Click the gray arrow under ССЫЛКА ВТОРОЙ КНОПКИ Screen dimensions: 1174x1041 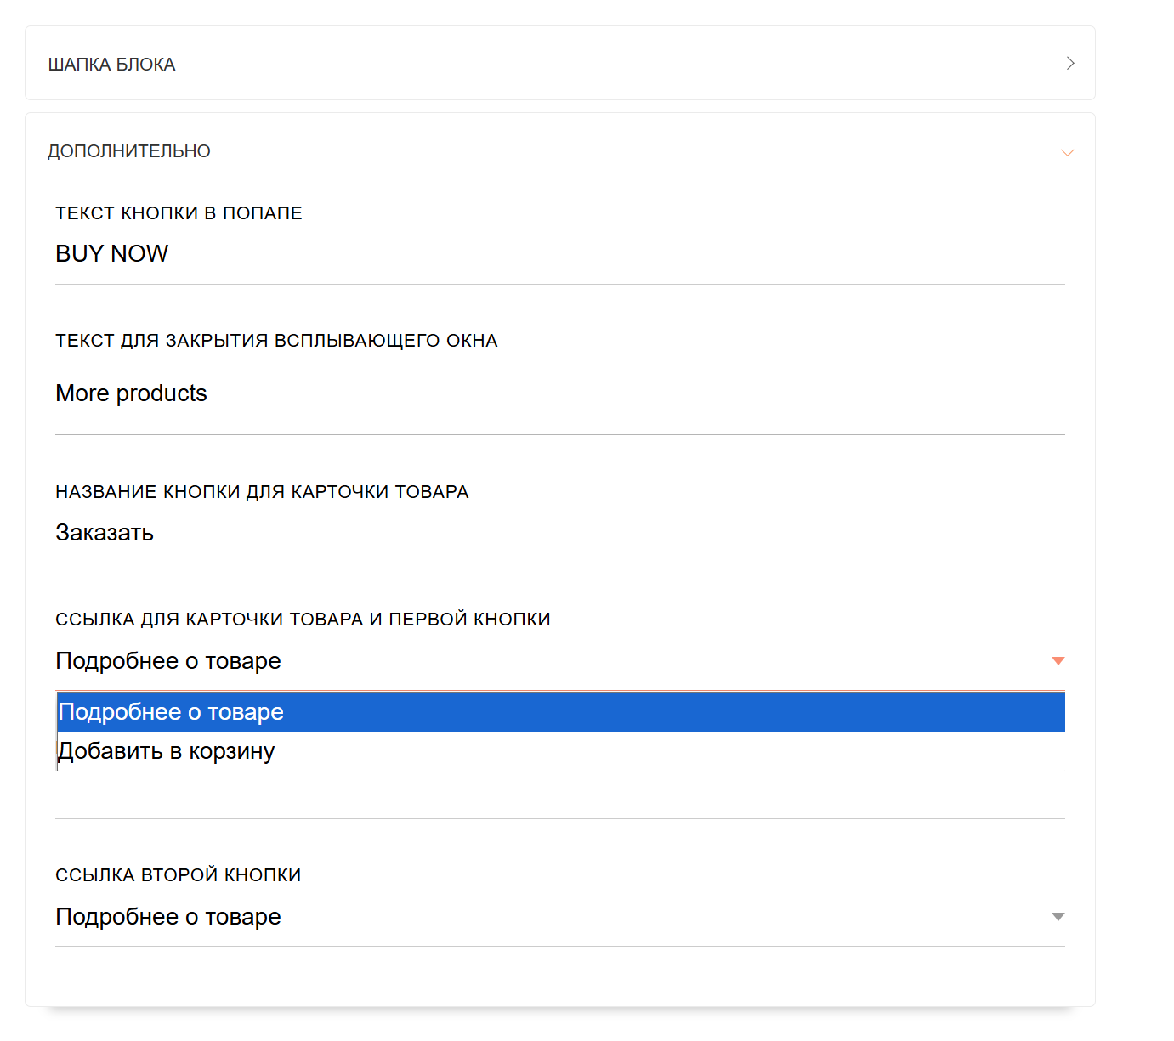(x=1058, y=917)
